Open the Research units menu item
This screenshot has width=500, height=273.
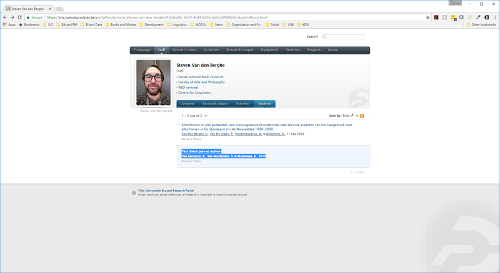[x=184, y=50]
